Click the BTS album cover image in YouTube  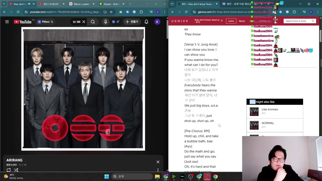83,89
